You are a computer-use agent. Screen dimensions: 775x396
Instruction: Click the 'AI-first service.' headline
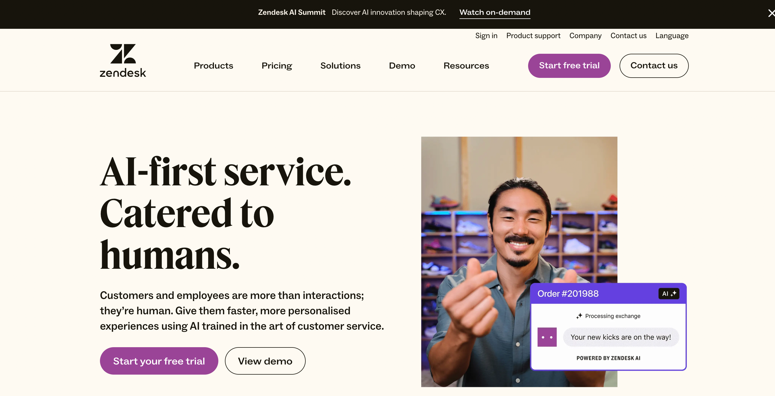[x=225, y=172]
